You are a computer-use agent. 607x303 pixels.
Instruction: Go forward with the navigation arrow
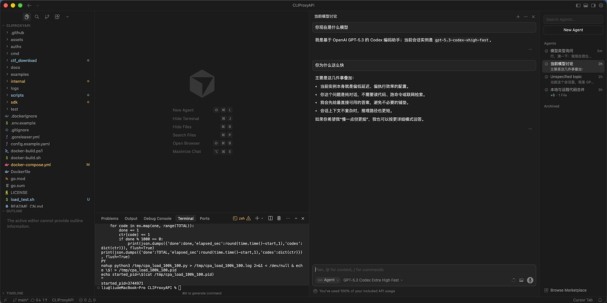tap(37, 5)
